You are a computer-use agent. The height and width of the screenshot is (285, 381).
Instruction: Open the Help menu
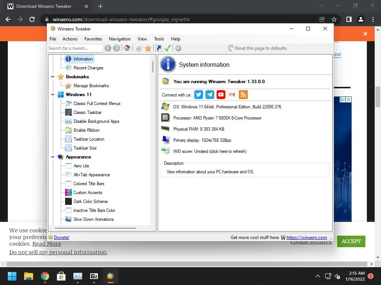(176, 39)
